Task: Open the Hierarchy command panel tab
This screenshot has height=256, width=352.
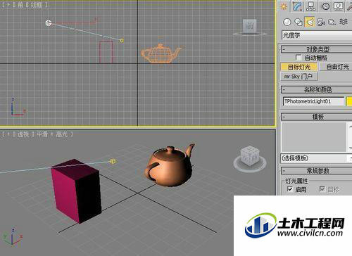Action: (x=310, y=6)
